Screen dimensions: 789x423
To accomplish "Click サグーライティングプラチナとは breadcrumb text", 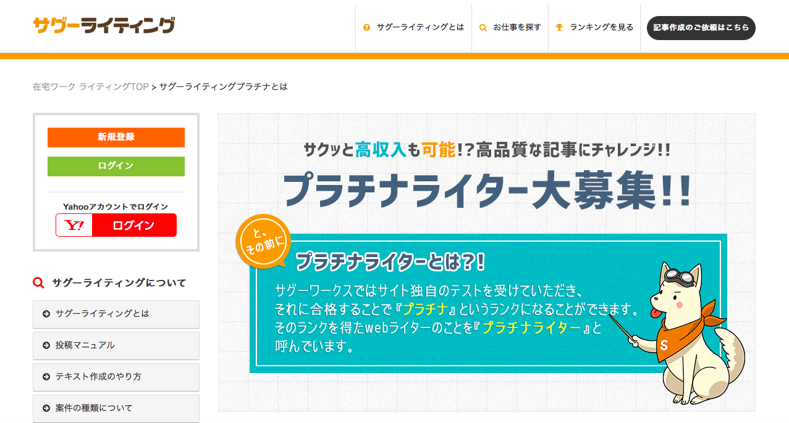I will 224,87.
